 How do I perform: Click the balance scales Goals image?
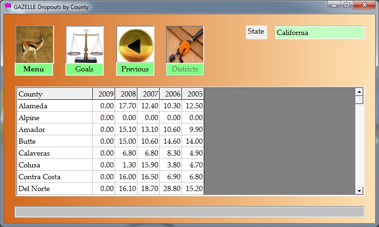point(85,44)
